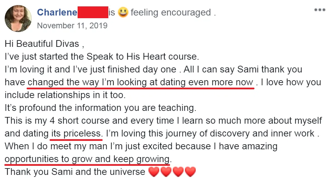Click the November 11, 2019 timestamp
Viewport: 330px width, 184px height.
point(72,26)
